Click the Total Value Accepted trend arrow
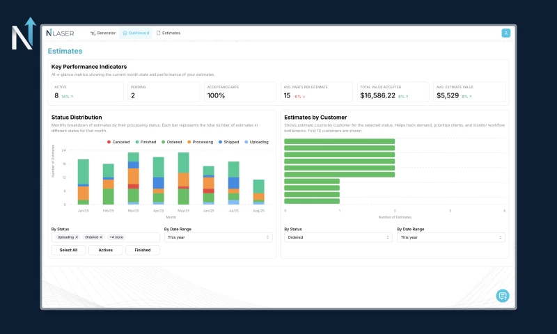 click(x=407, y=97)
